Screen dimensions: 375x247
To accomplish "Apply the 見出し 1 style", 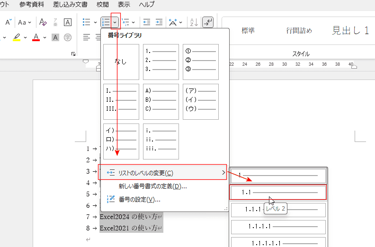I will tap(350, 31).
